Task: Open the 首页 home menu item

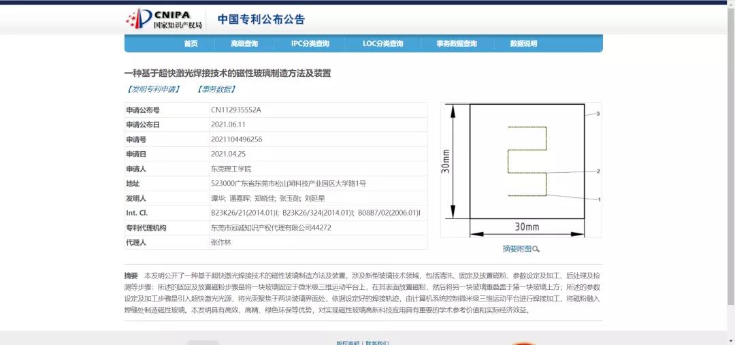Action: (191, 44)
